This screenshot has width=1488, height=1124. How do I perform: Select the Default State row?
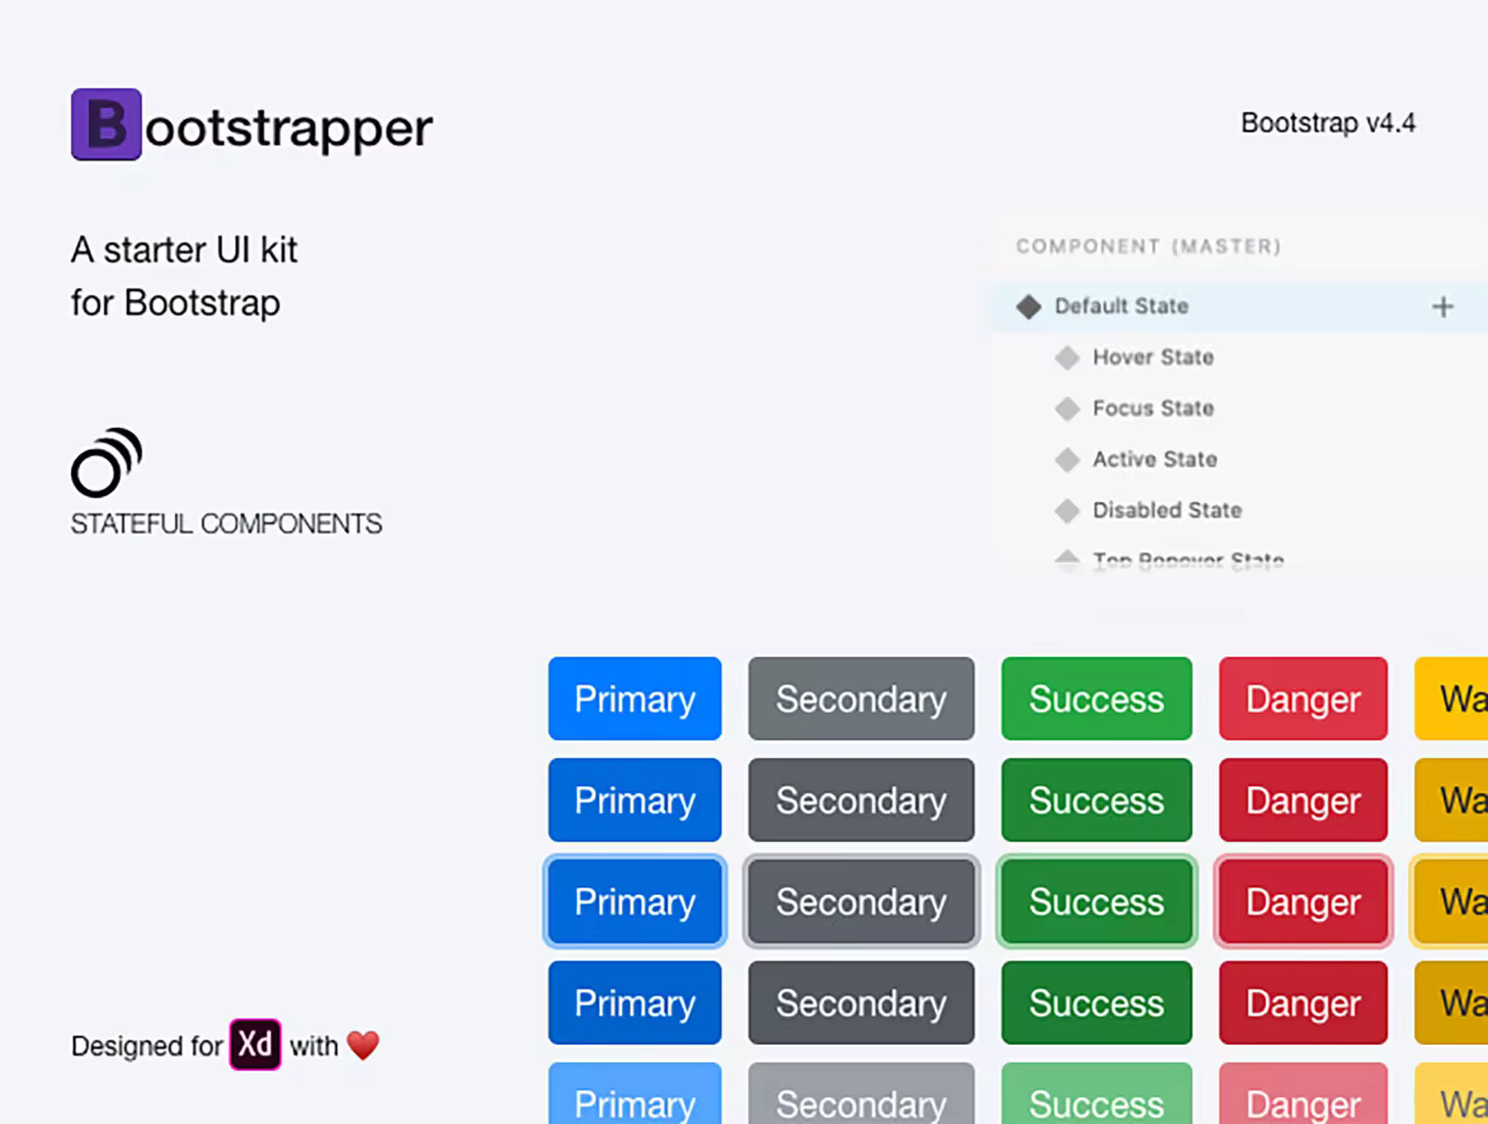(1239, 307)
